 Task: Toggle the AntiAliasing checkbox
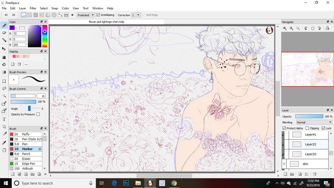pos(98,15)
